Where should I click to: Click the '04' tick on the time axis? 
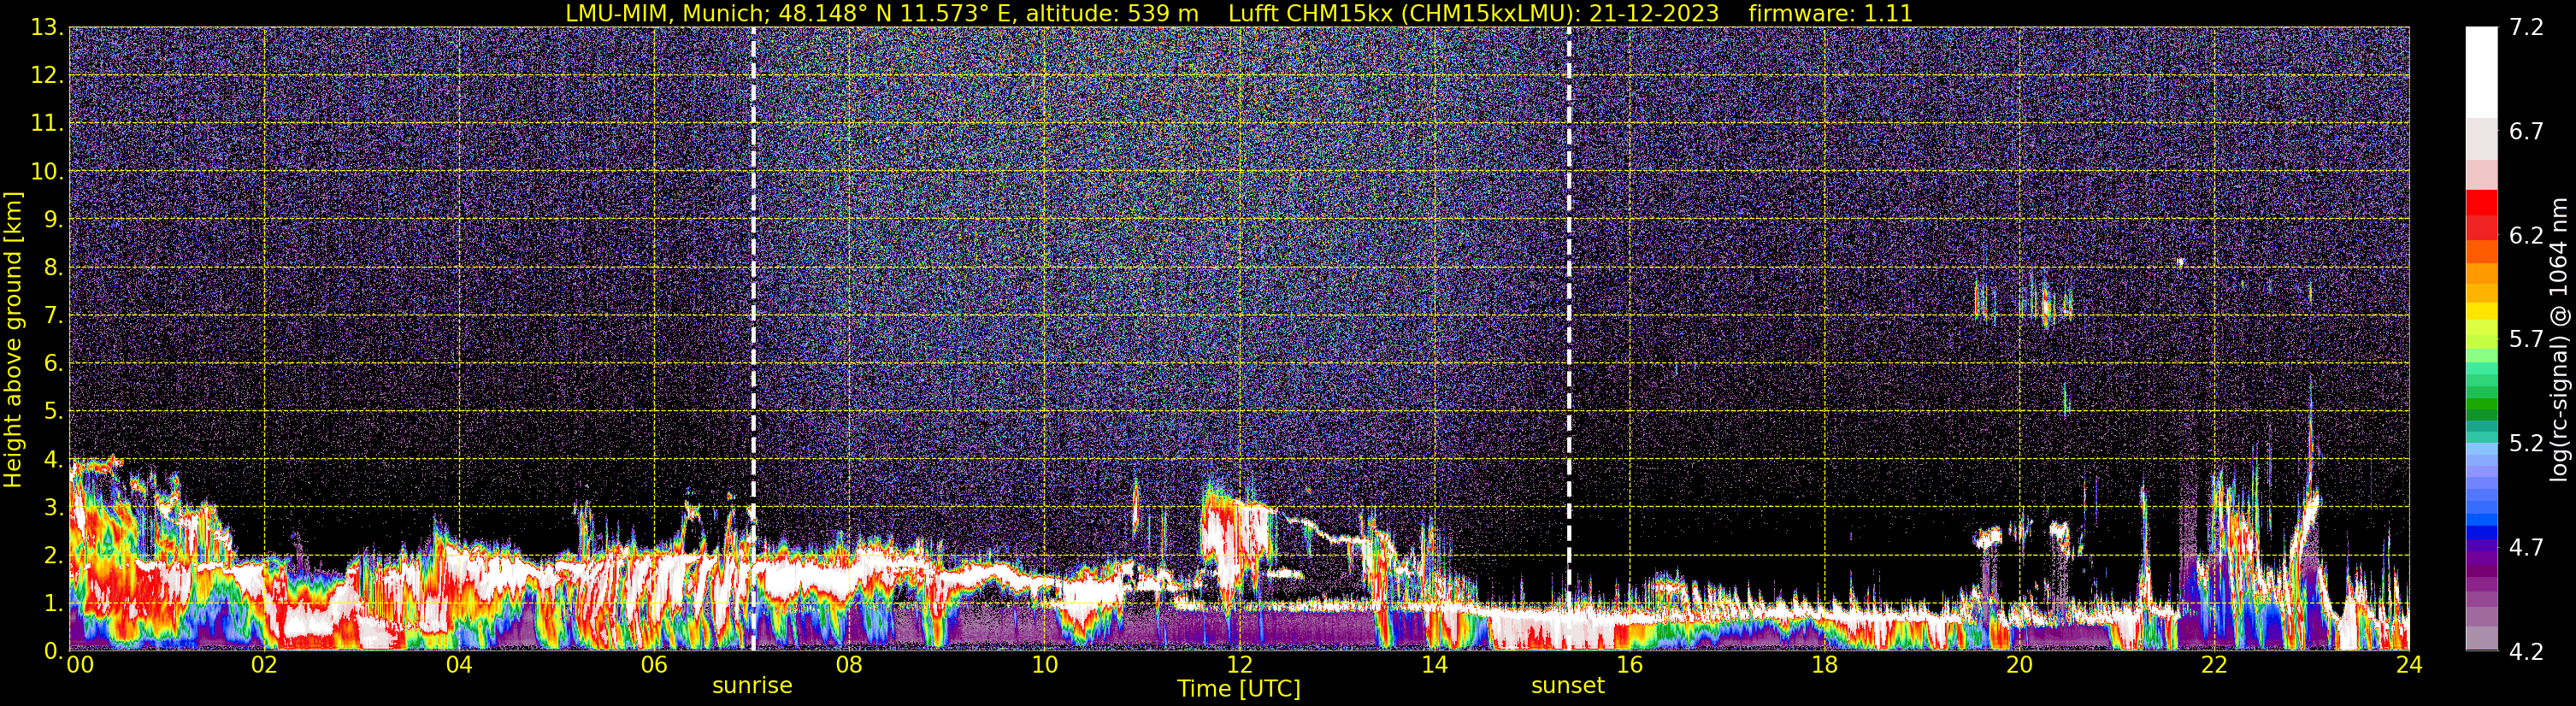(x=459, y=665)
